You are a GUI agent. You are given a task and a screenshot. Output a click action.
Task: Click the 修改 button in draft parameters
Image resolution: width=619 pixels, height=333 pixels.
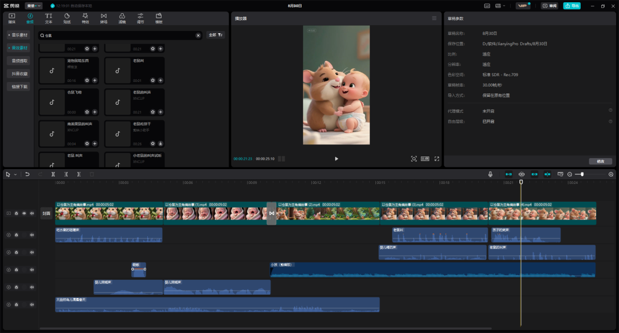pos(601,162)
